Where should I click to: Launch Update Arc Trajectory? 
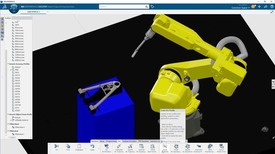point(130,148)
